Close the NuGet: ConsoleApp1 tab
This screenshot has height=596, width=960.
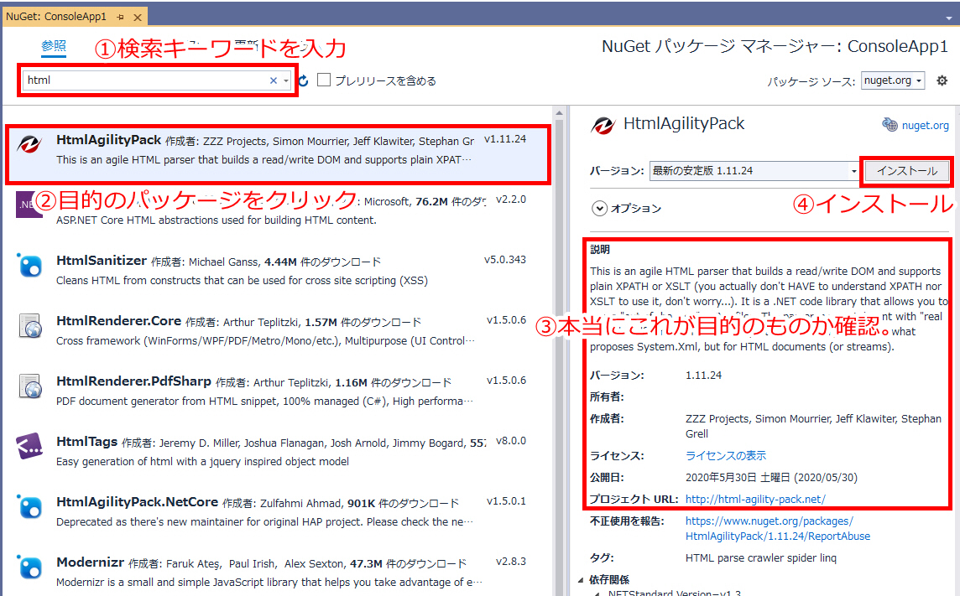click(138, 17)
